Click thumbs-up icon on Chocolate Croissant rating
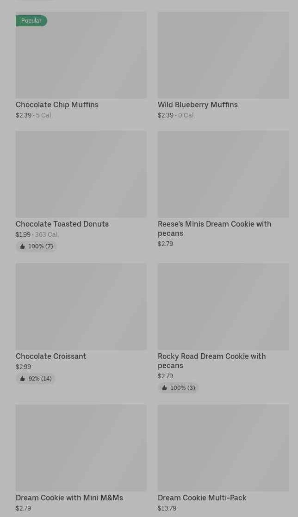 coord(22,379)
